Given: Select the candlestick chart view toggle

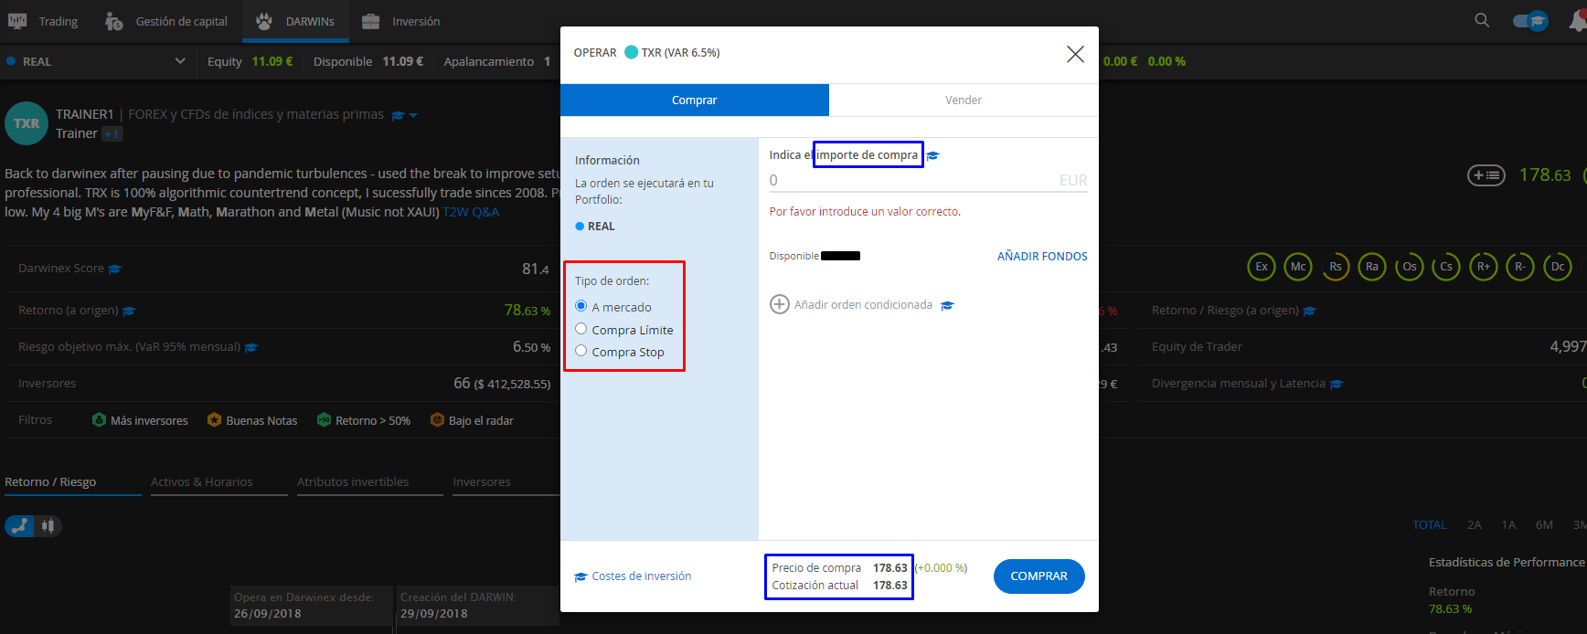Looking at the screenshot, I should pyautogui.click(x=48, y=525).
